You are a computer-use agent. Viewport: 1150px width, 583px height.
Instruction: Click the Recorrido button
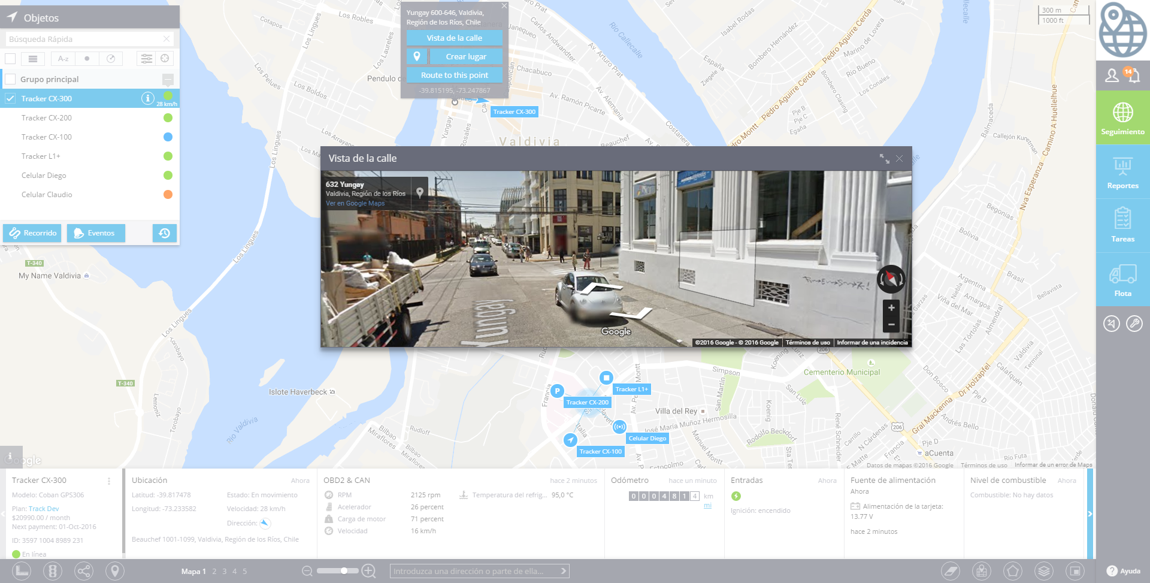pos(32,233)
